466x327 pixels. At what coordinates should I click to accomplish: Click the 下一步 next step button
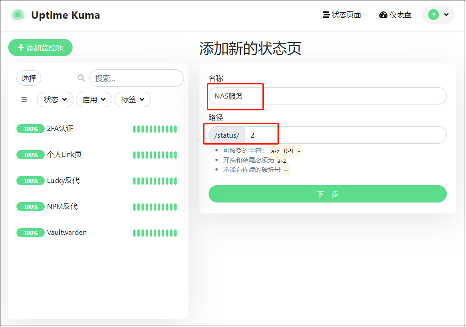(328, 194)
